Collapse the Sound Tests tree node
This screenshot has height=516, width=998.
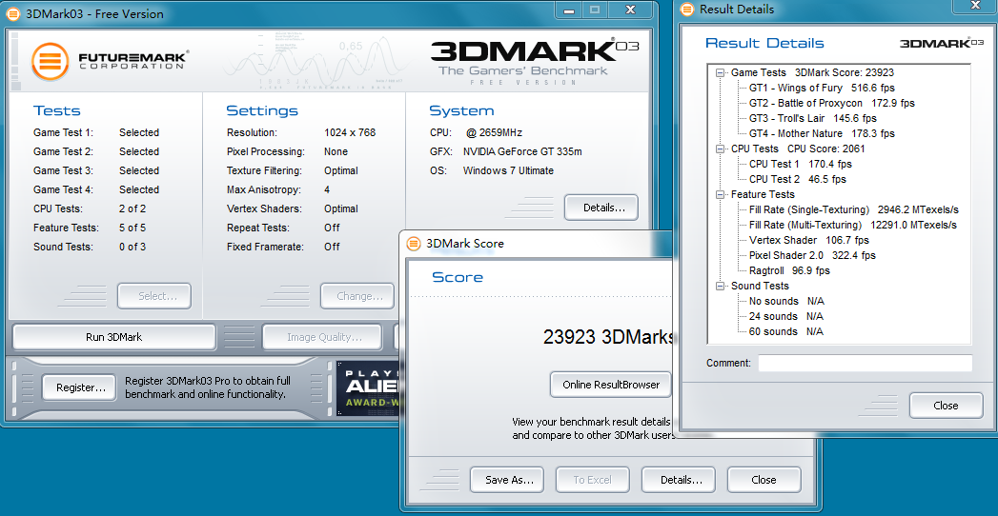(x=721, y=287)
